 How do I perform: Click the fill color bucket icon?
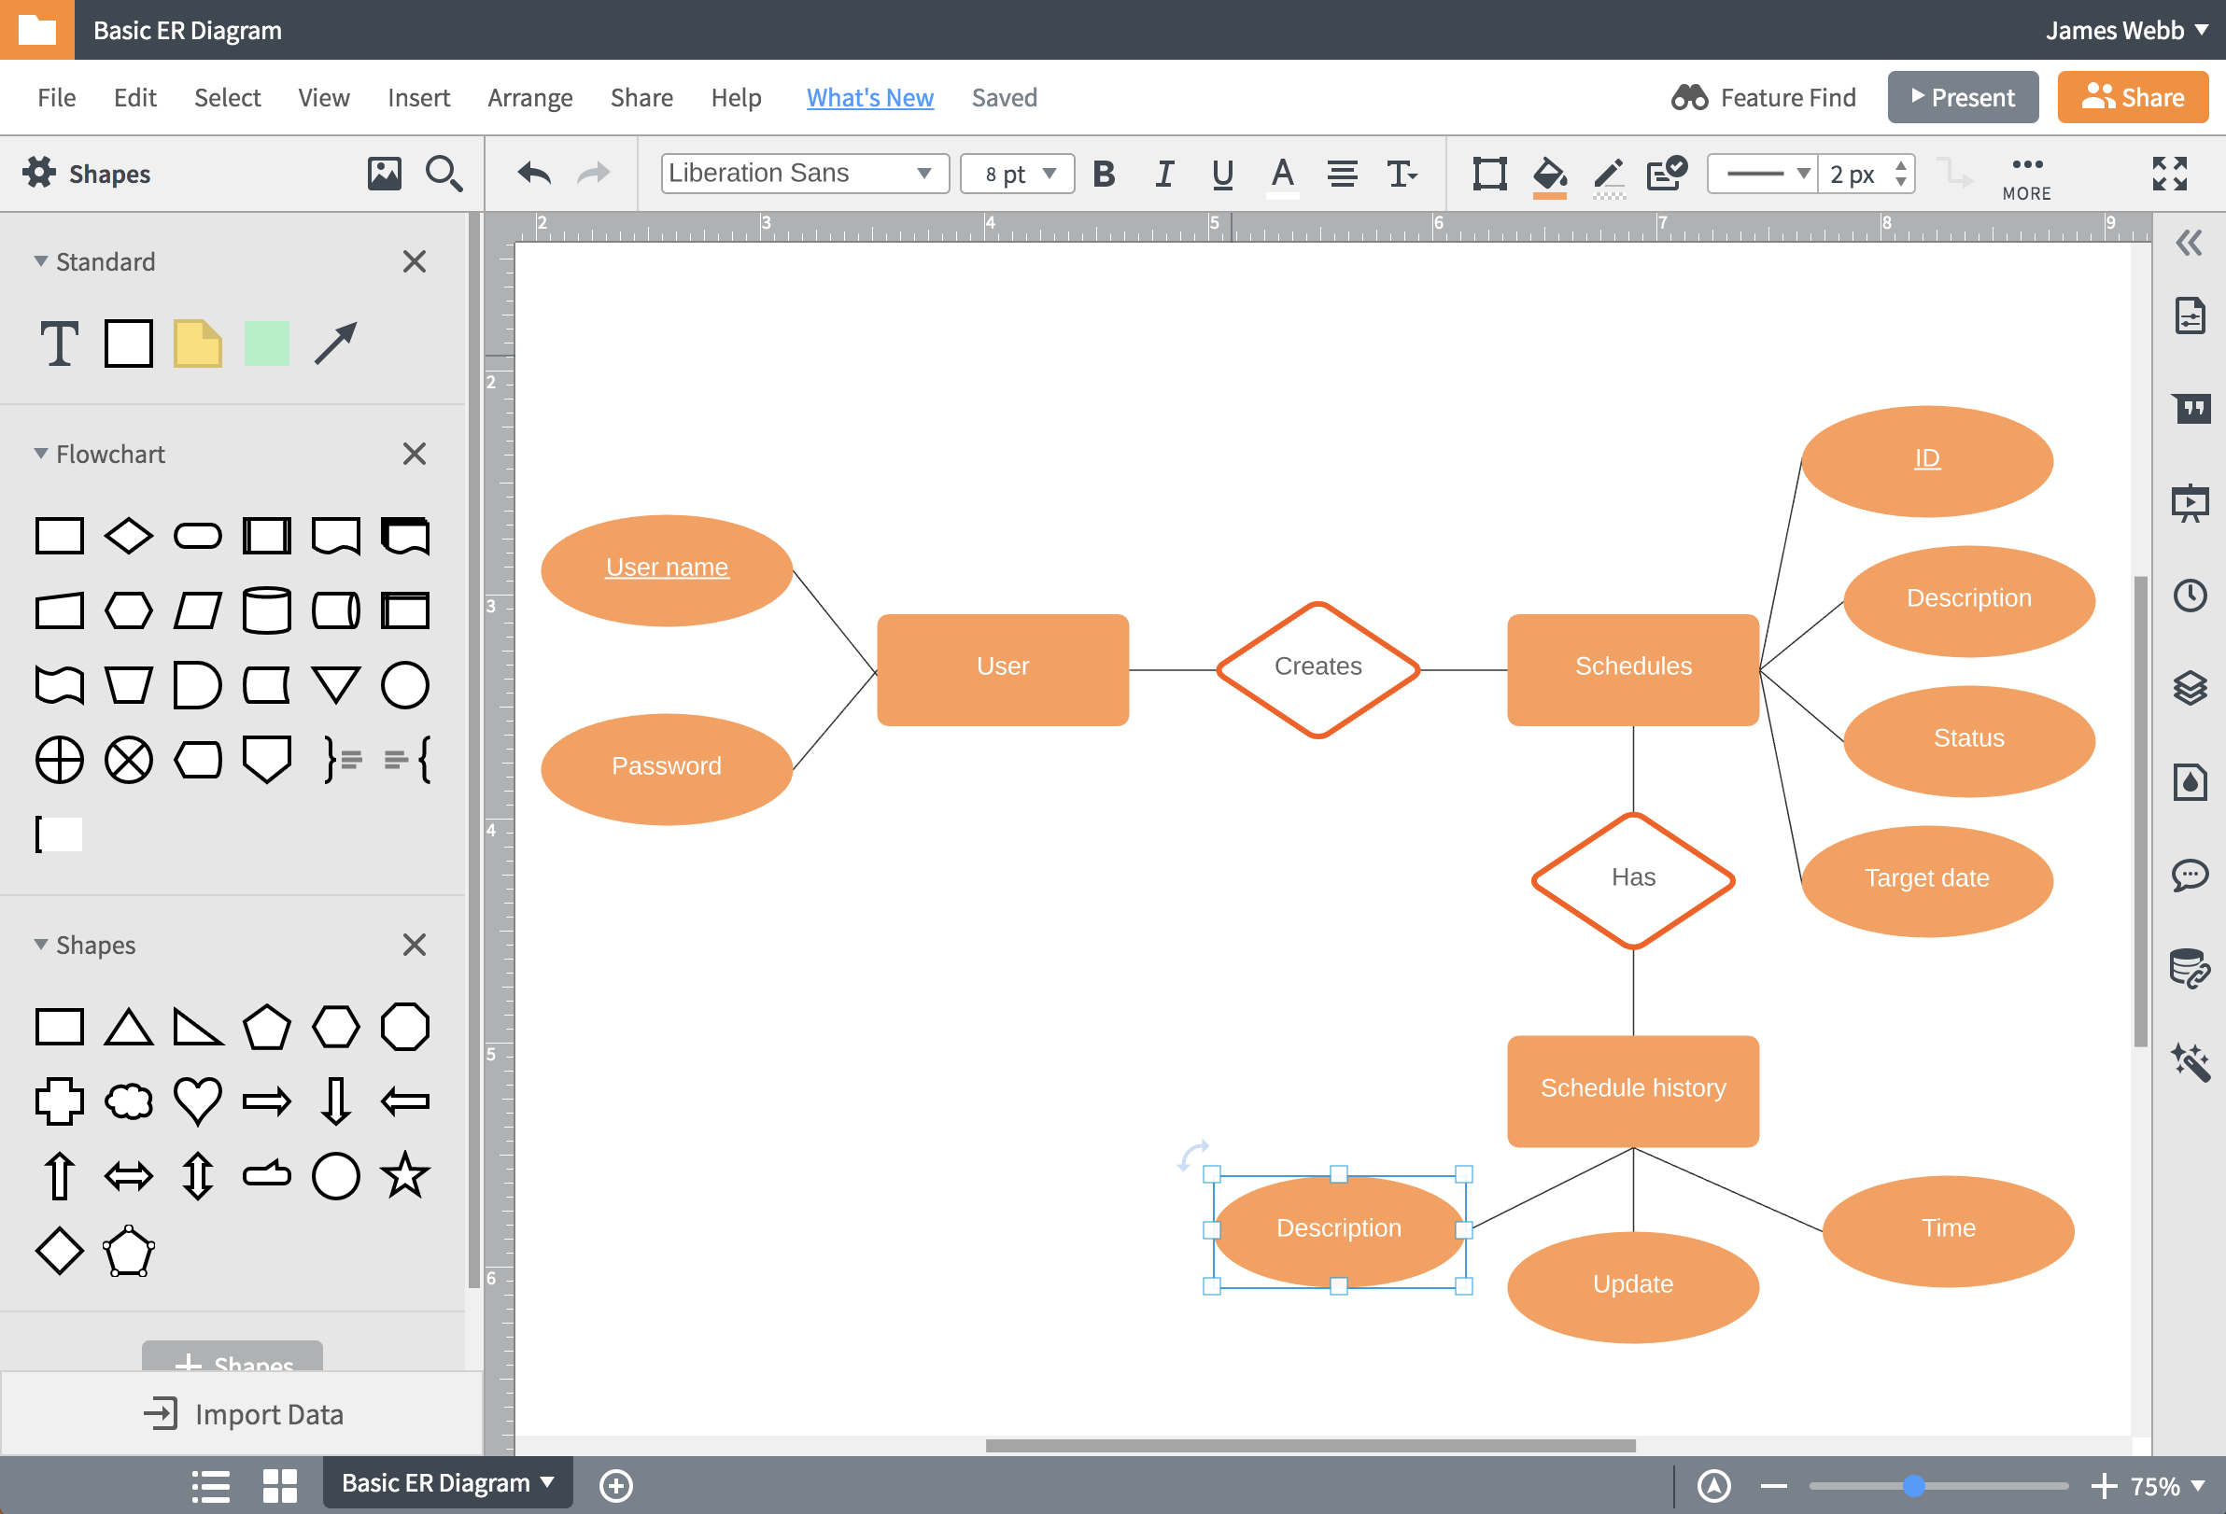click(1548, 173)
